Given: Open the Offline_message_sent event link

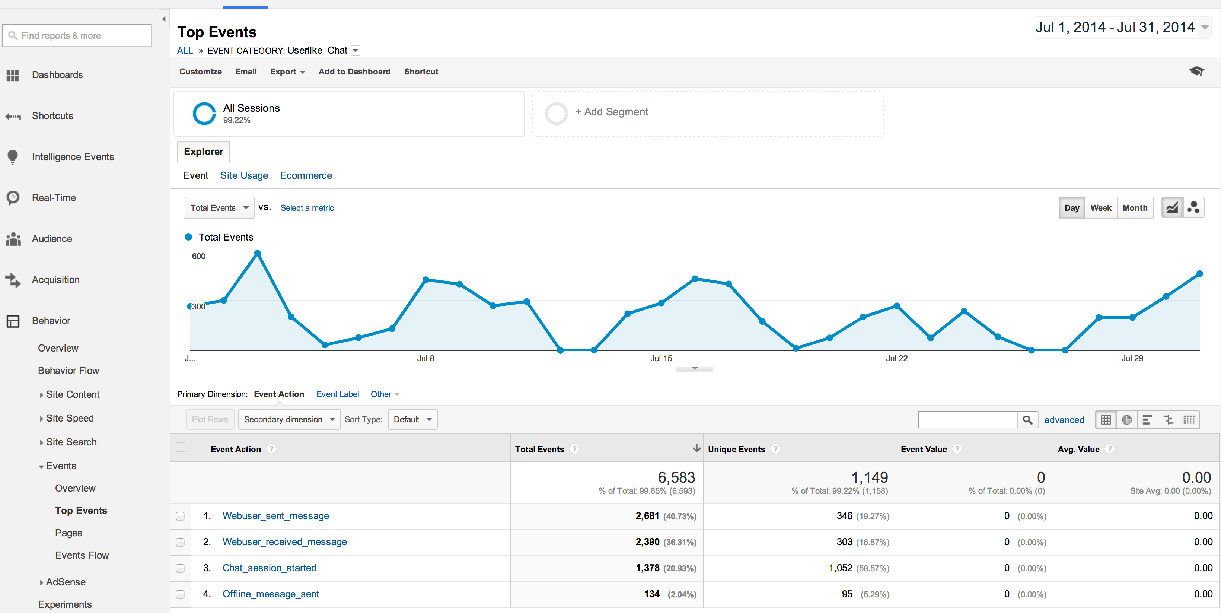Looking at the screenshot, I should click(271, 594).
